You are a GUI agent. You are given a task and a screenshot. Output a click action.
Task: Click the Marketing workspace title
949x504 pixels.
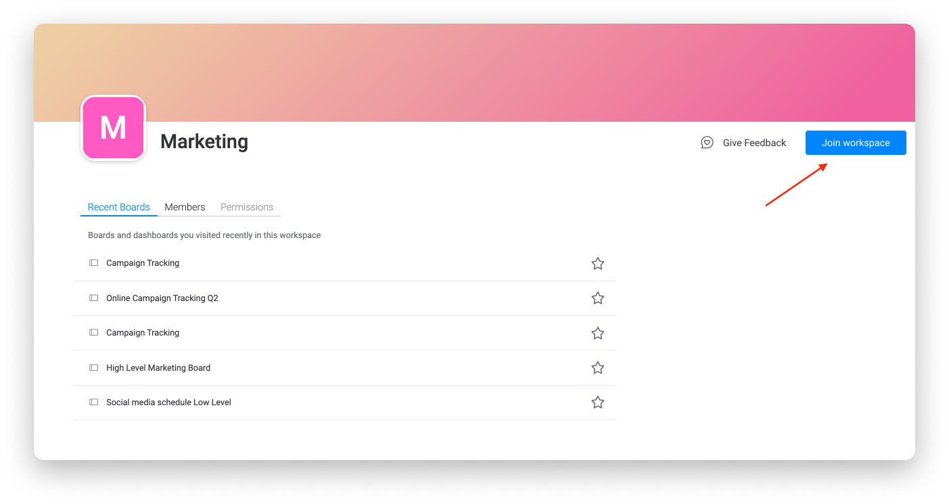[x=204, y=141]
